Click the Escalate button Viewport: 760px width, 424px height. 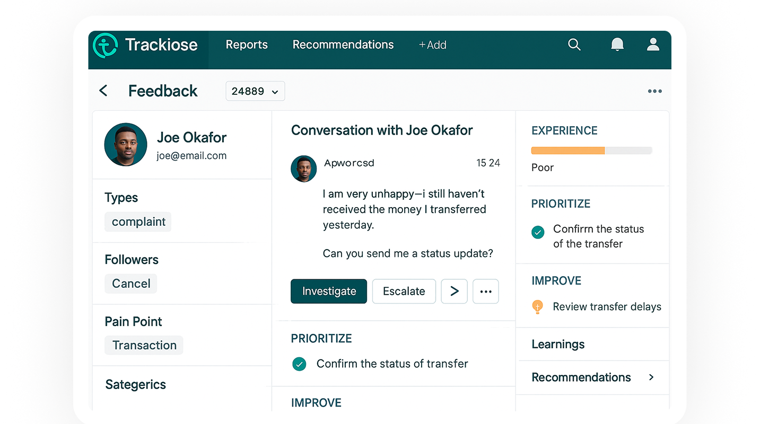click(x=404, y=291)
